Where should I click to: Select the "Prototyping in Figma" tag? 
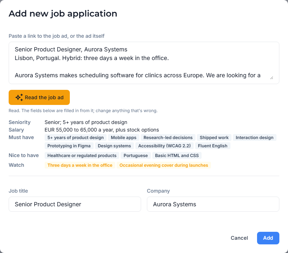point(69,146)
